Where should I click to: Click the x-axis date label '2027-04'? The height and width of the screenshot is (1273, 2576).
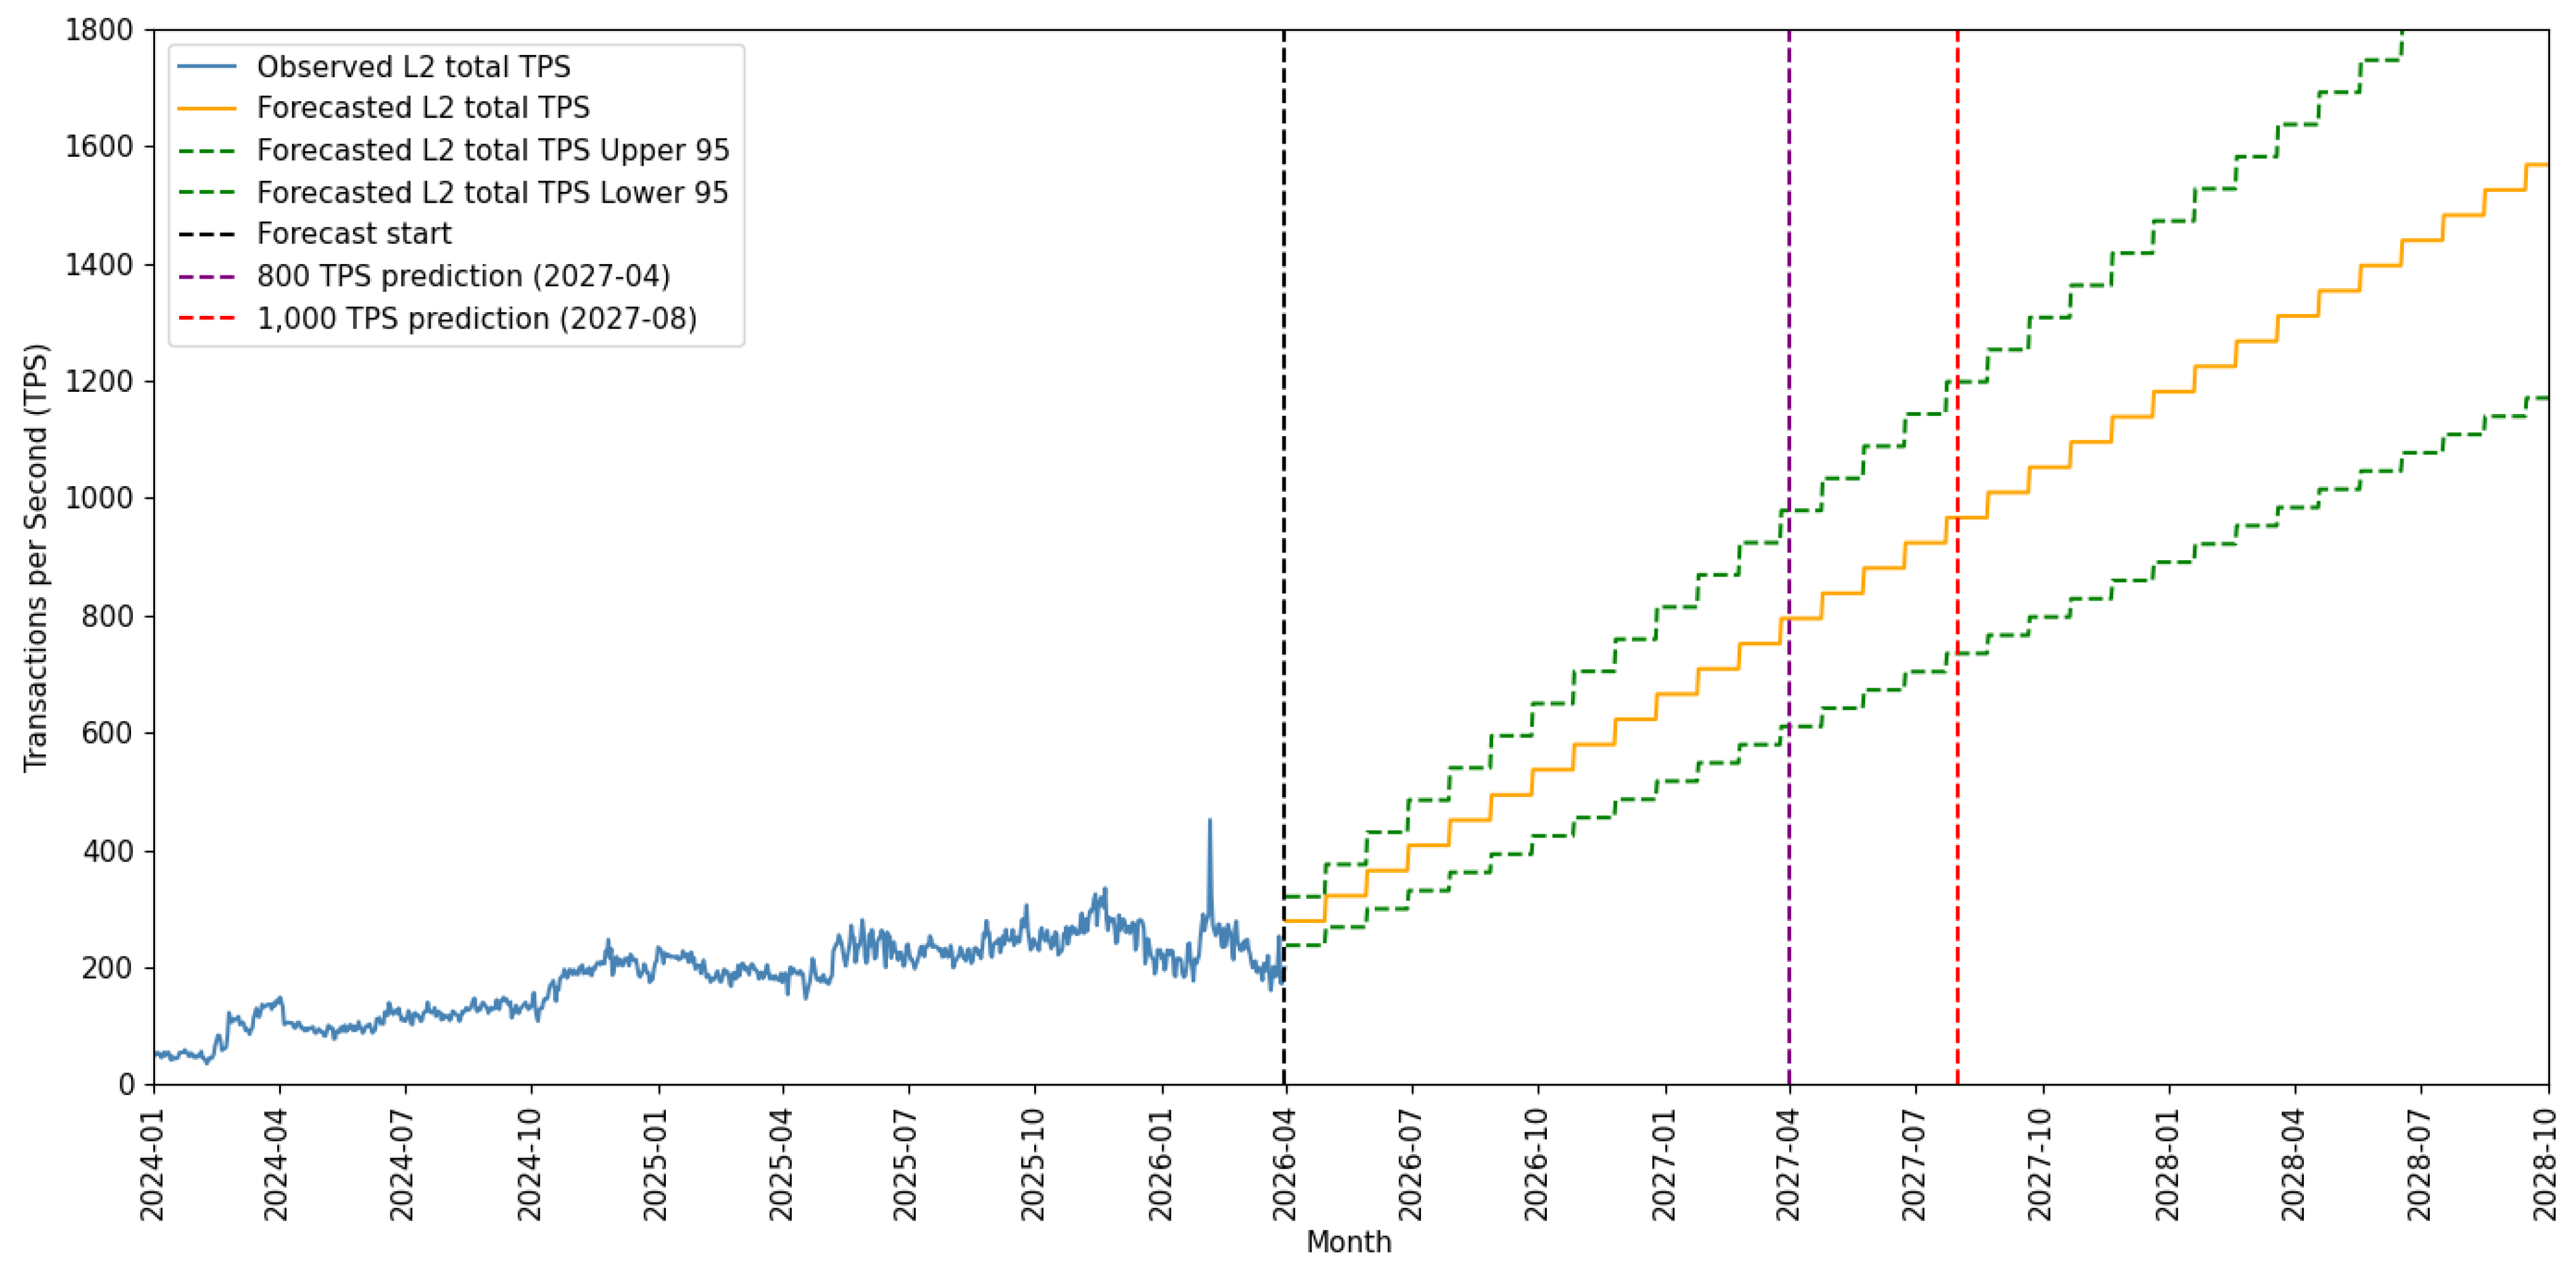click(x=1789, y=1164)
